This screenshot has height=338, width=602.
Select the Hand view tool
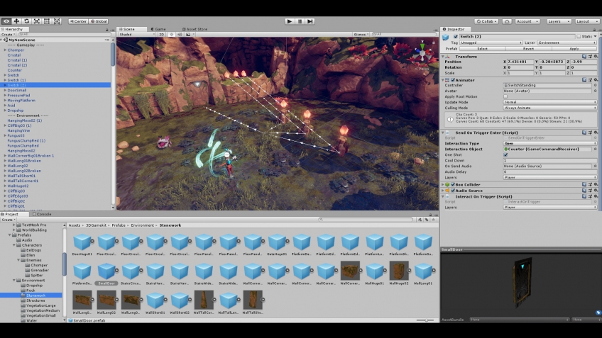[6, 21]
